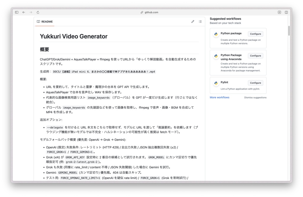Image resolution: width=303 pixels, height=197 pixels.
Task: Click the Based on your tech stack text
Action: click(225, 23)
